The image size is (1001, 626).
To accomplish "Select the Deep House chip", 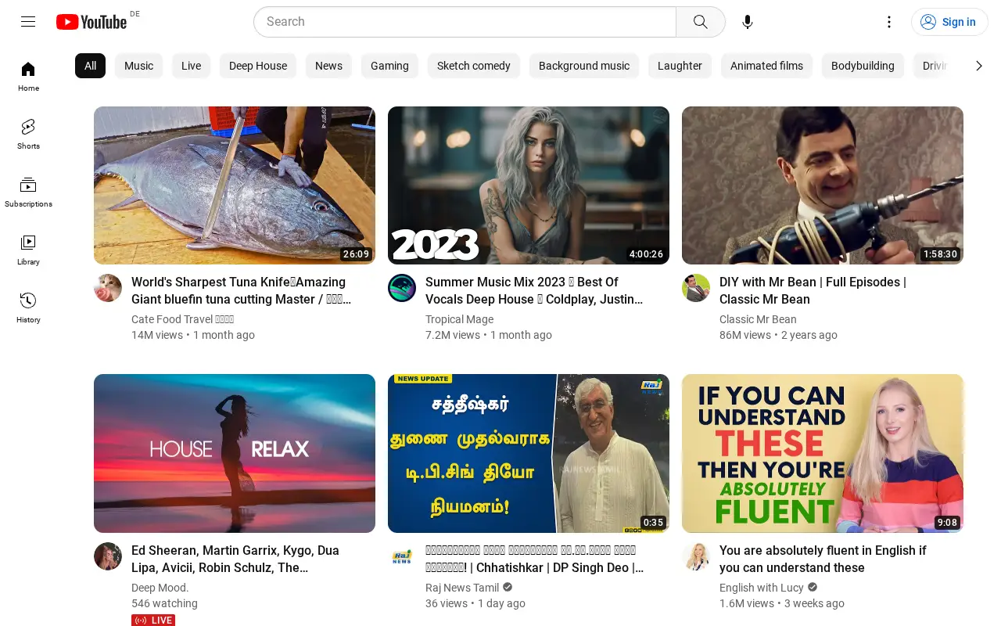I will tap(258, 66).
